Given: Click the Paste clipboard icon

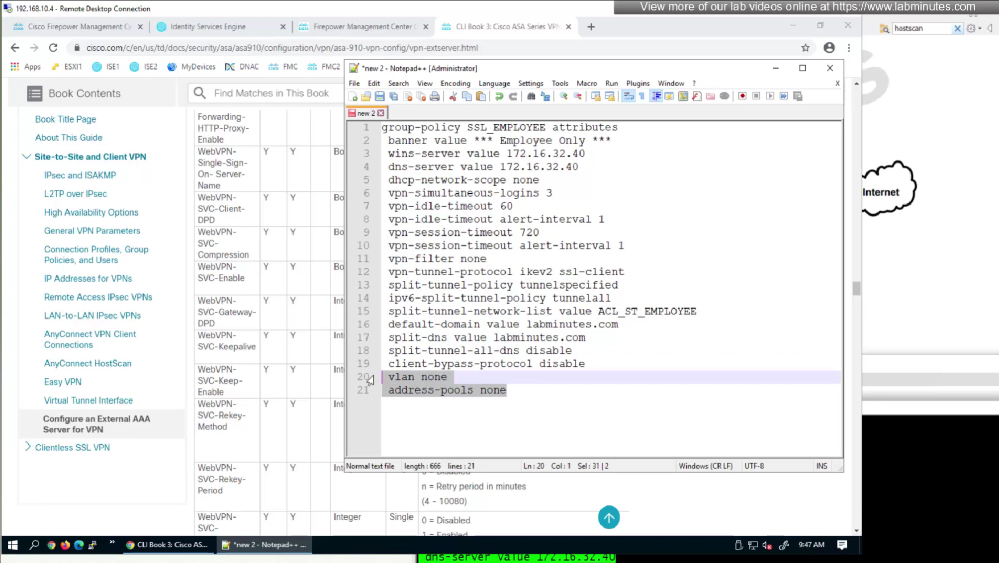Looking at the screenshot, I should click(480, 96).
